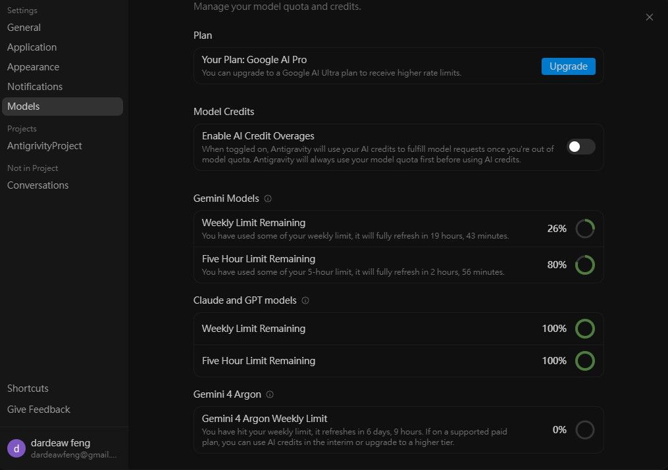Screen dimensions: 668x470
Task: Click the 'Plan' section heading
Action: (x=203, y=35)
